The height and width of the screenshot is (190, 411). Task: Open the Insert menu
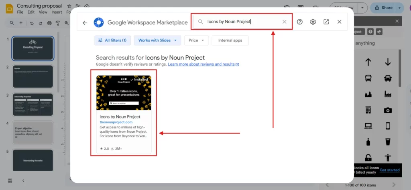coord(56,12)
